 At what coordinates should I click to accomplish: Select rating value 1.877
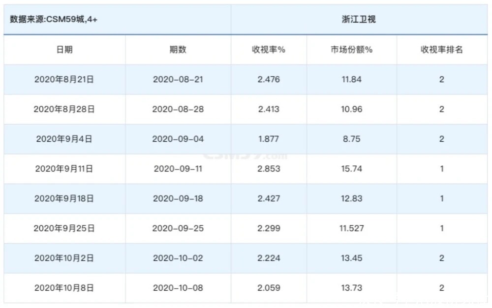pos(269,139)
